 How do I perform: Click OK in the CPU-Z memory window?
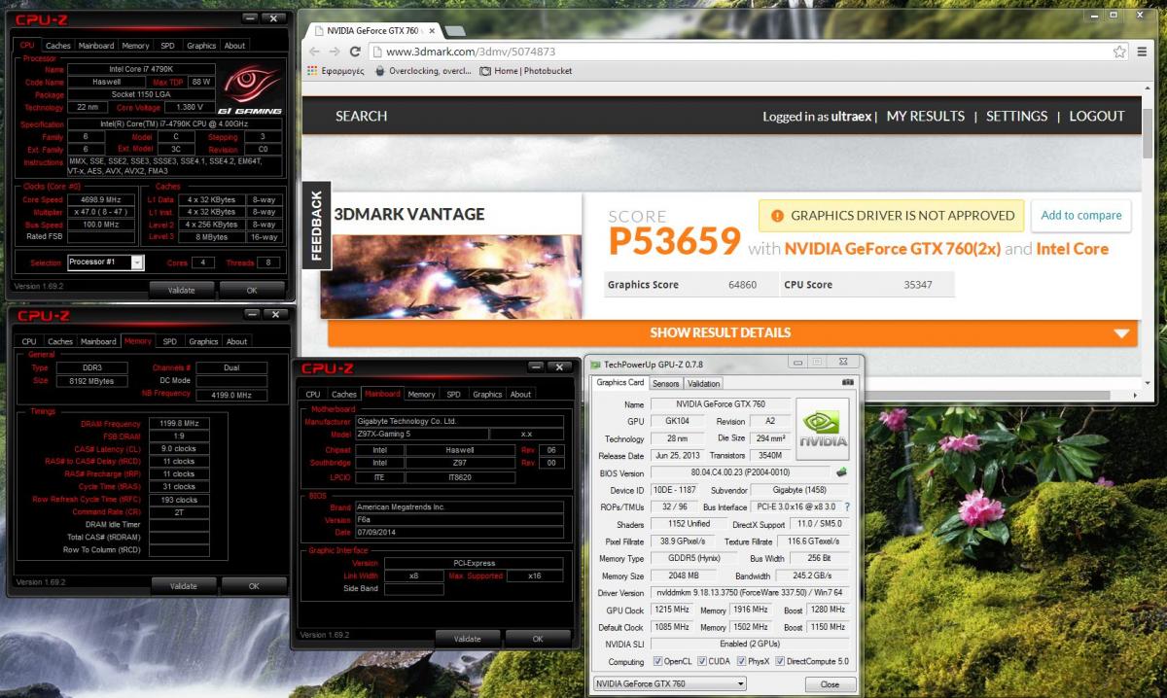(254, 586)
